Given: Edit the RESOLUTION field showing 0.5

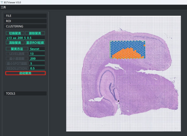Looking at the screenshot, I should [x=37, y=68].
